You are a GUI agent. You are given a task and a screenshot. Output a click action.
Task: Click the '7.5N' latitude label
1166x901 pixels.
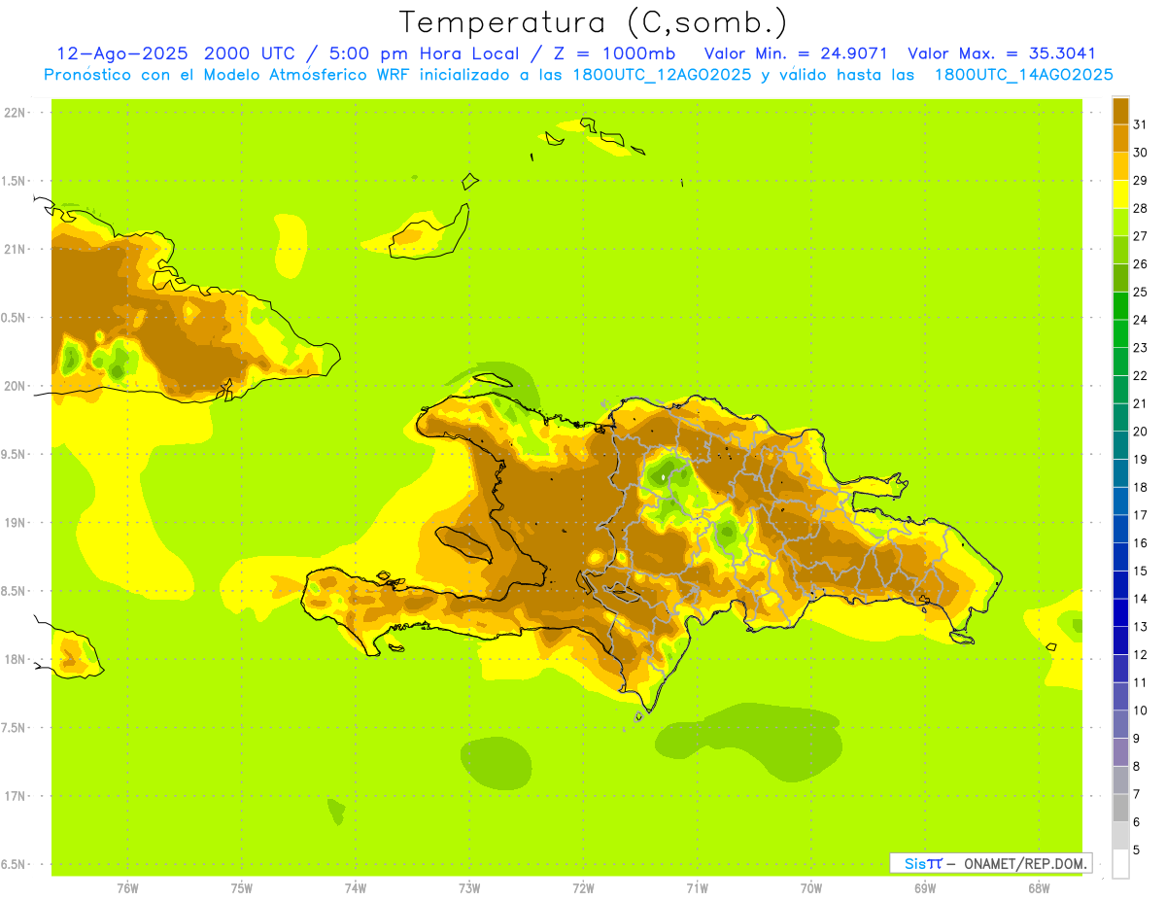(x=14, y=728)
